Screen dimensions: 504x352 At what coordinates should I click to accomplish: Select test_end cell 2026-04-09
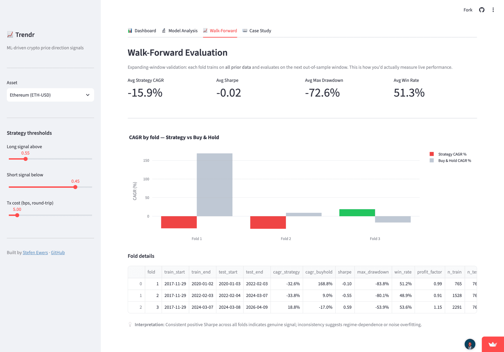coord(257,307)
